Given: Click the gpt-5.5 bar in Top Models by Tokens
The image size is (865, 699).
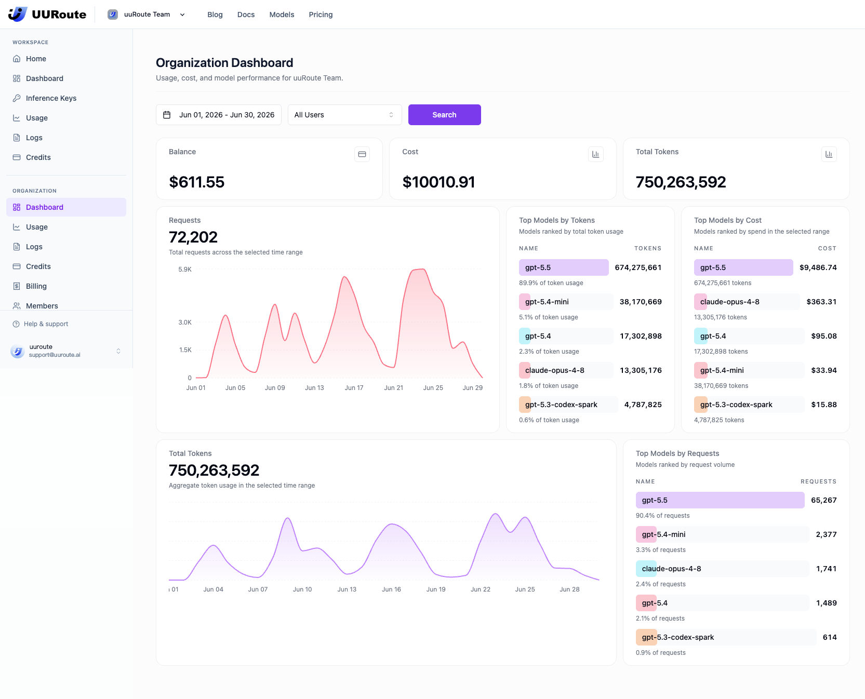Looking at the screenshot, I should [x=564, y=267].
